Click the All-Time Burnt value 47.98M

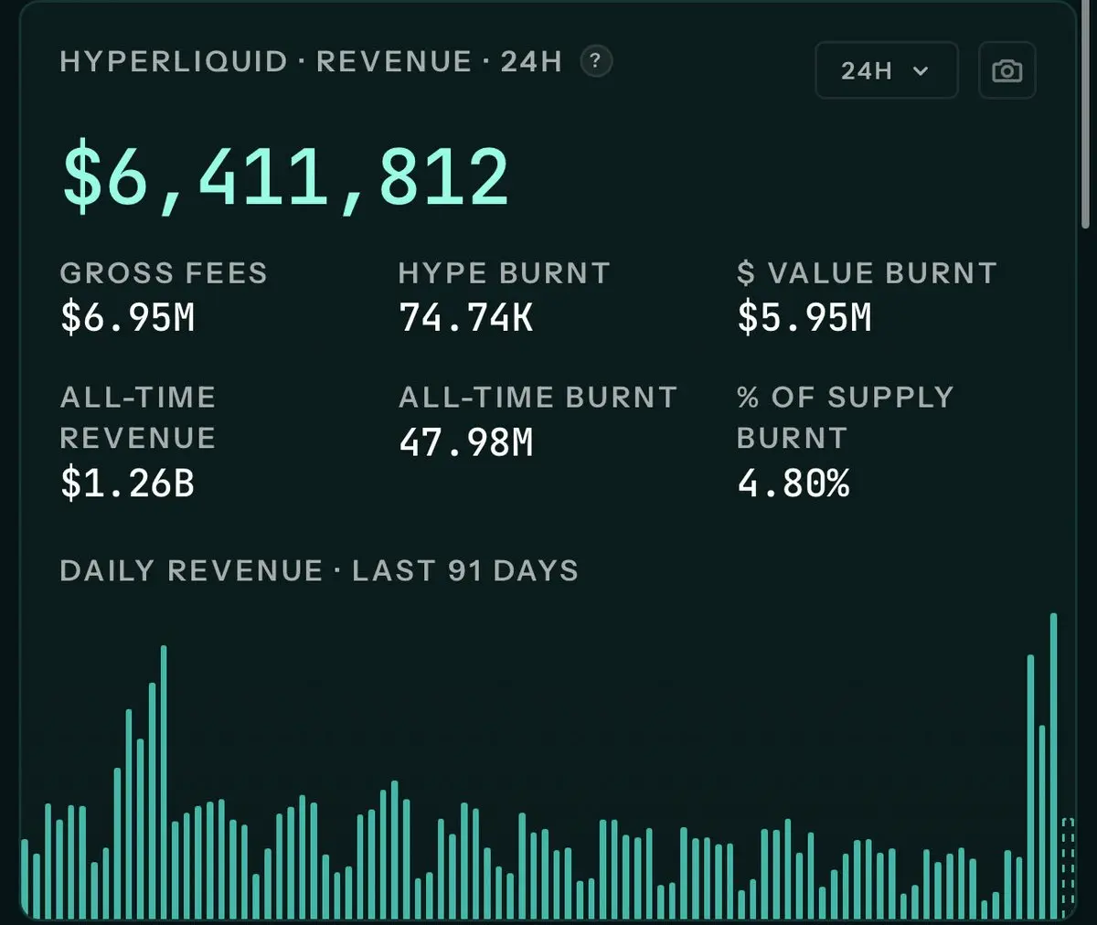pos(466,441)
